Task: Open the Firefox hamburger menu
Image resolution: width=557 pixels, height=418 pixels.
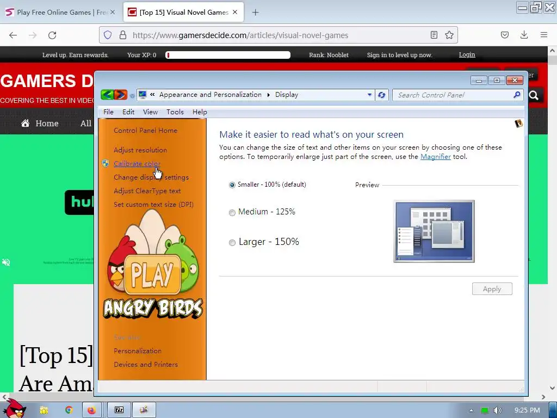Action: pos(544,35)
